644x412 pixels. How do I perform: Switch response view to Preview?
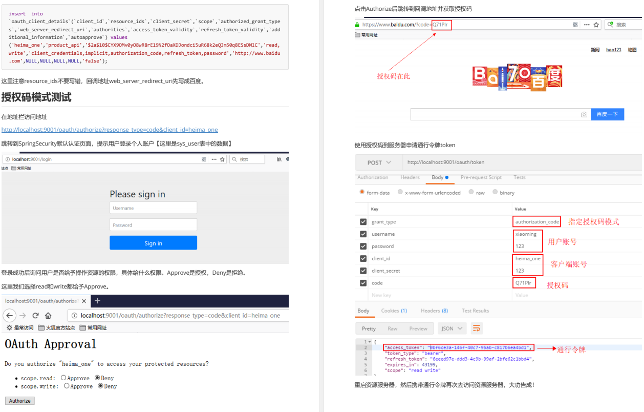pyautogui.click(x=418, y=328)
